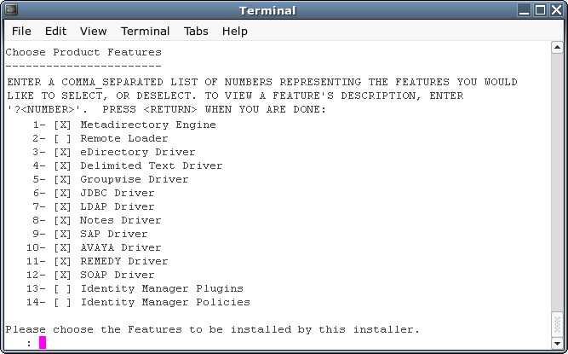Click the scrollbar up arrow
The height and width of the screenshot is (354, 568).
tap(557, 48)
